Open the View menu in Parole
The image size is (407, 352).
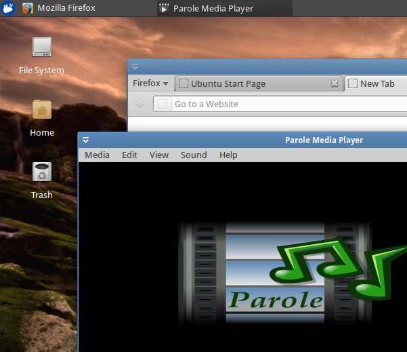pos(159,155)
